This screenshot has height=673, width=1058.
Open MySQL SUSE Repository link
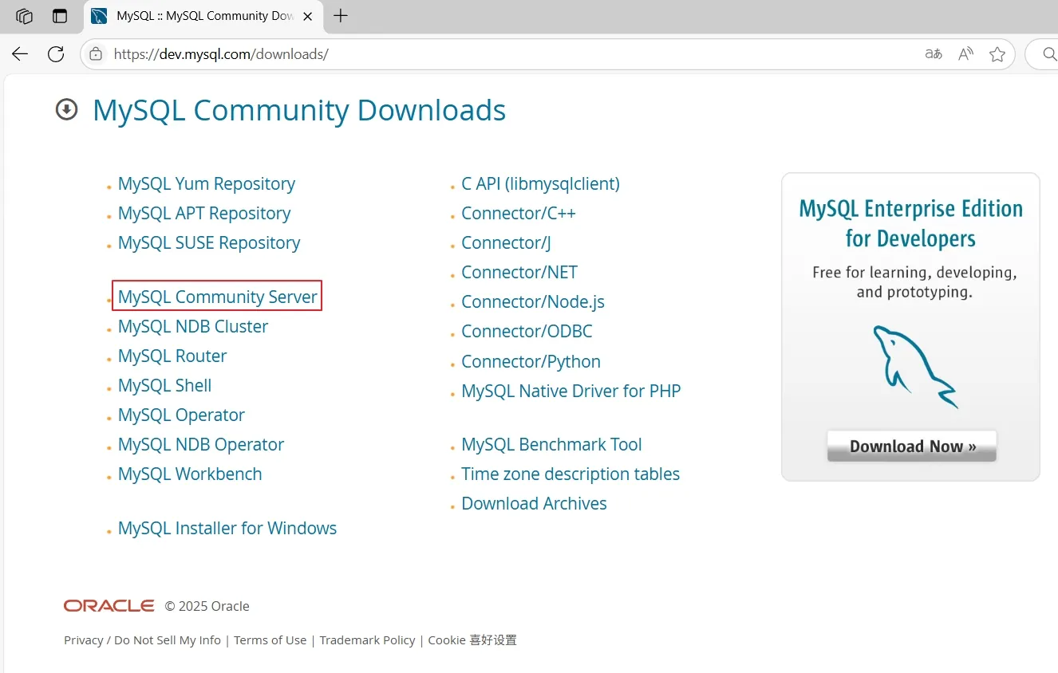point(209,242)
